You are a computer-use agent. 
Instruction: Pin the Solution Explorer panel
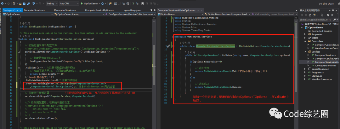point(333,10)
